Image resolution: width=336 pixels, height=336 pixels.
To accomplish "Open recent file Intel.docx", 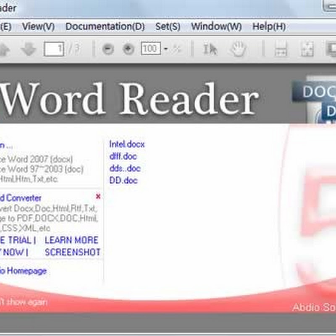I will (x=127, y=144).
